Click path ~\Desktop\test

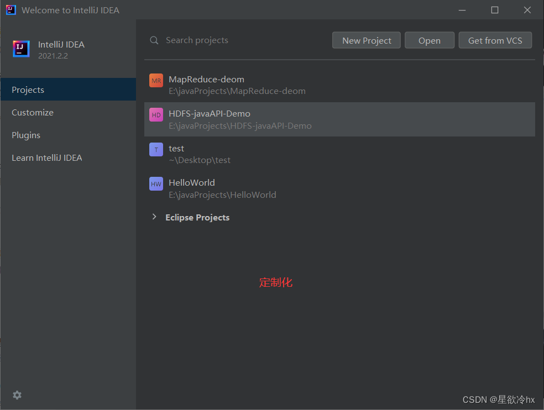coord(200,160)
